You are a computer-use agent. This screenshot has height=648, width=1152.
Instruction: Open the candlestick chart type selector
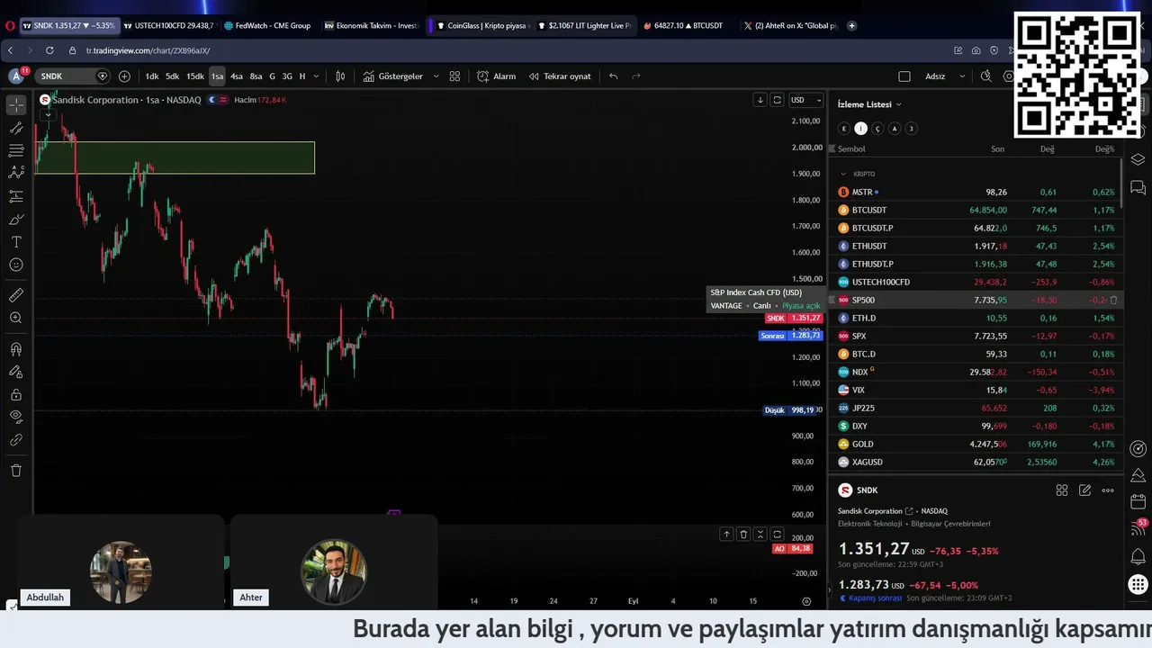(340, 76)
